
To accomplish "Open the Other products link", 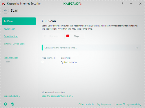I will coord(86,104).
